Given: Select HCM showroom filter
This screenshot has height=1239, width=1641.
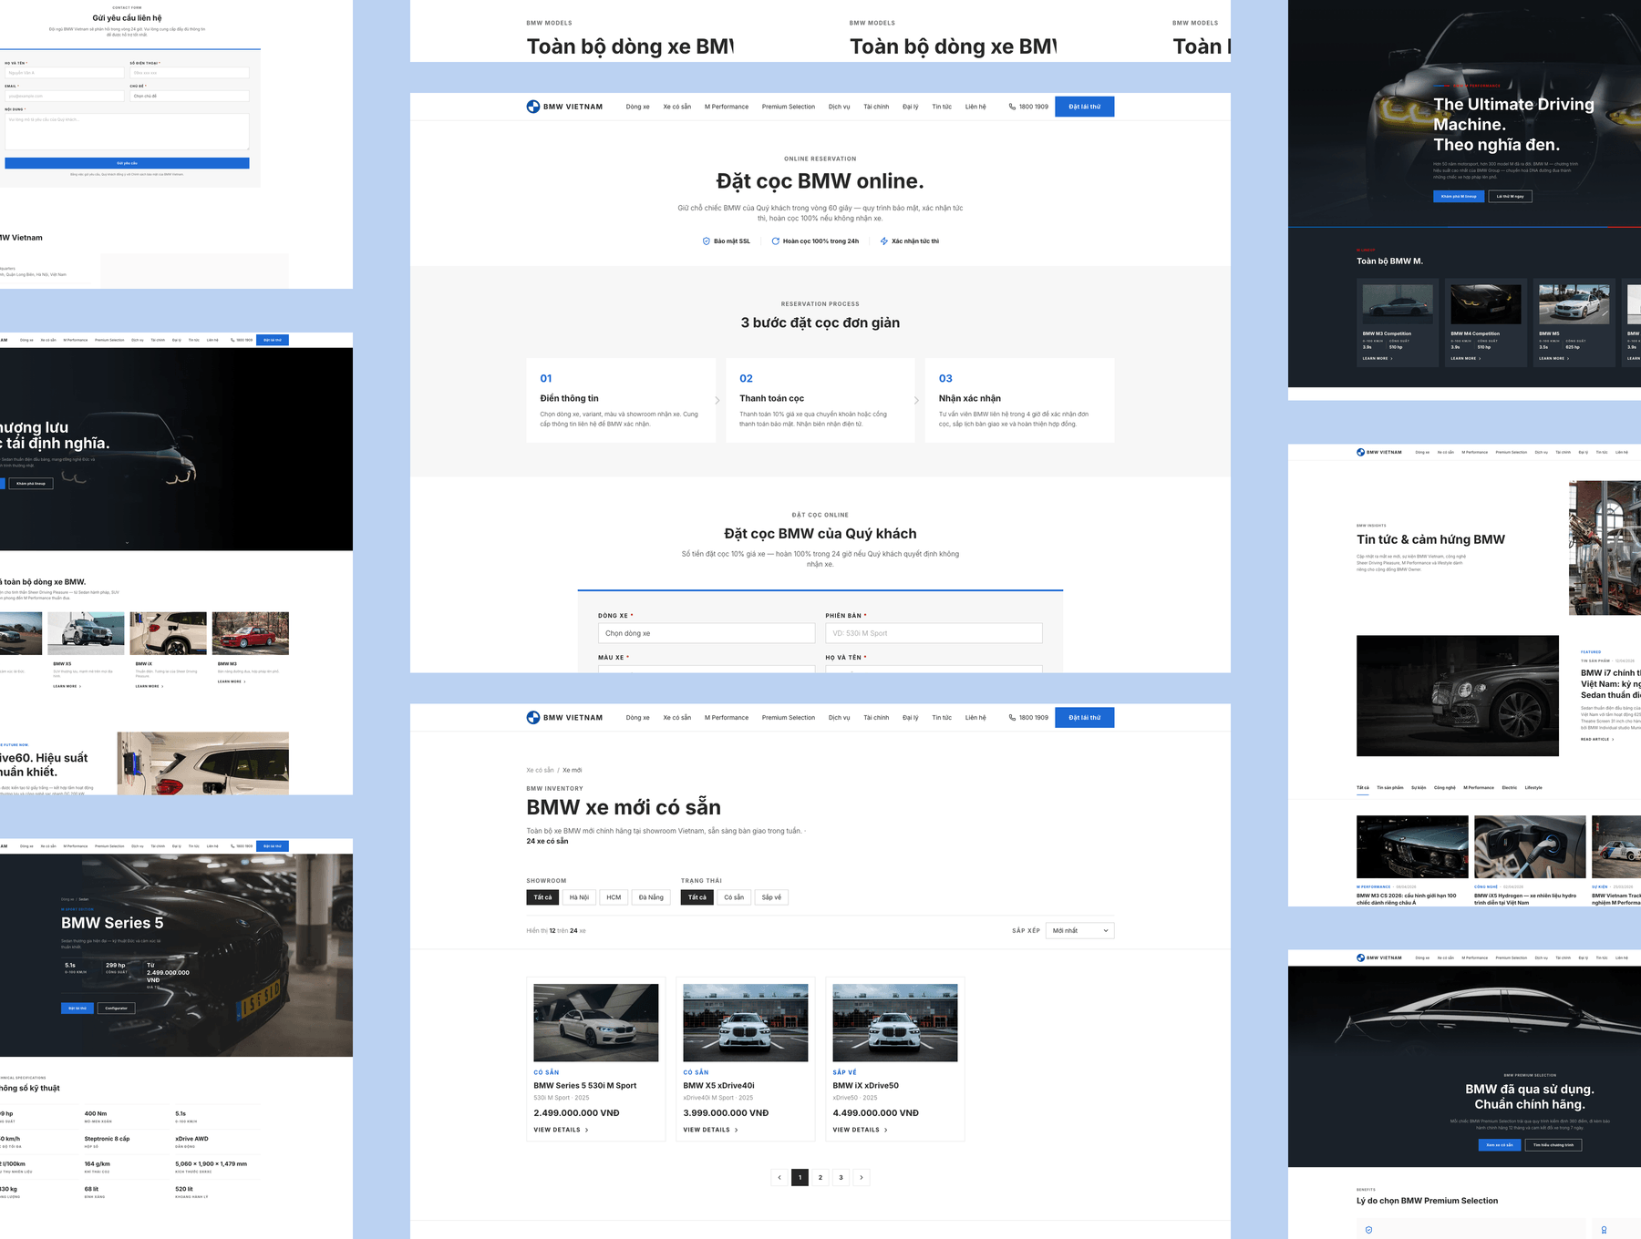Looking at the screenshot, I should [x=614, y=897].
